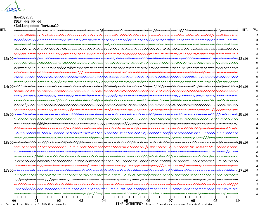Click the black trace on the 14:00 row

pos(126,86)
